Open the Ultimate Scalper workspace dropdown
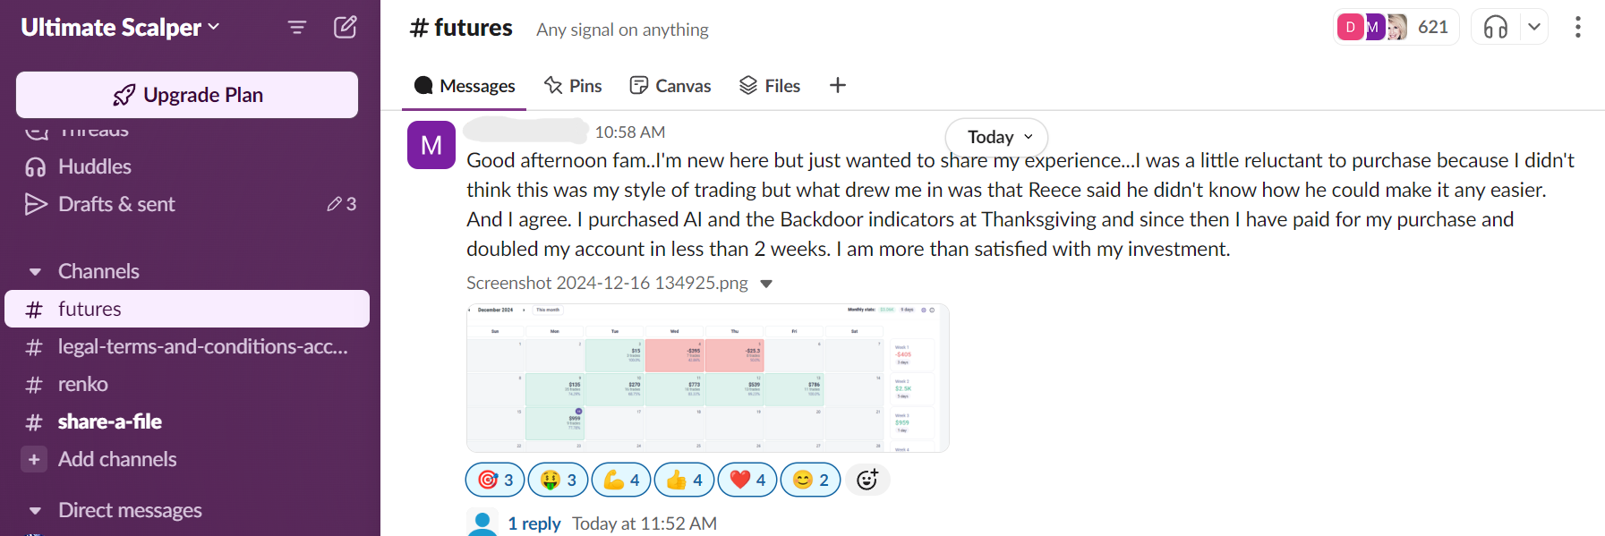Viewport: 1605px width, 536px height. (120, 27)
